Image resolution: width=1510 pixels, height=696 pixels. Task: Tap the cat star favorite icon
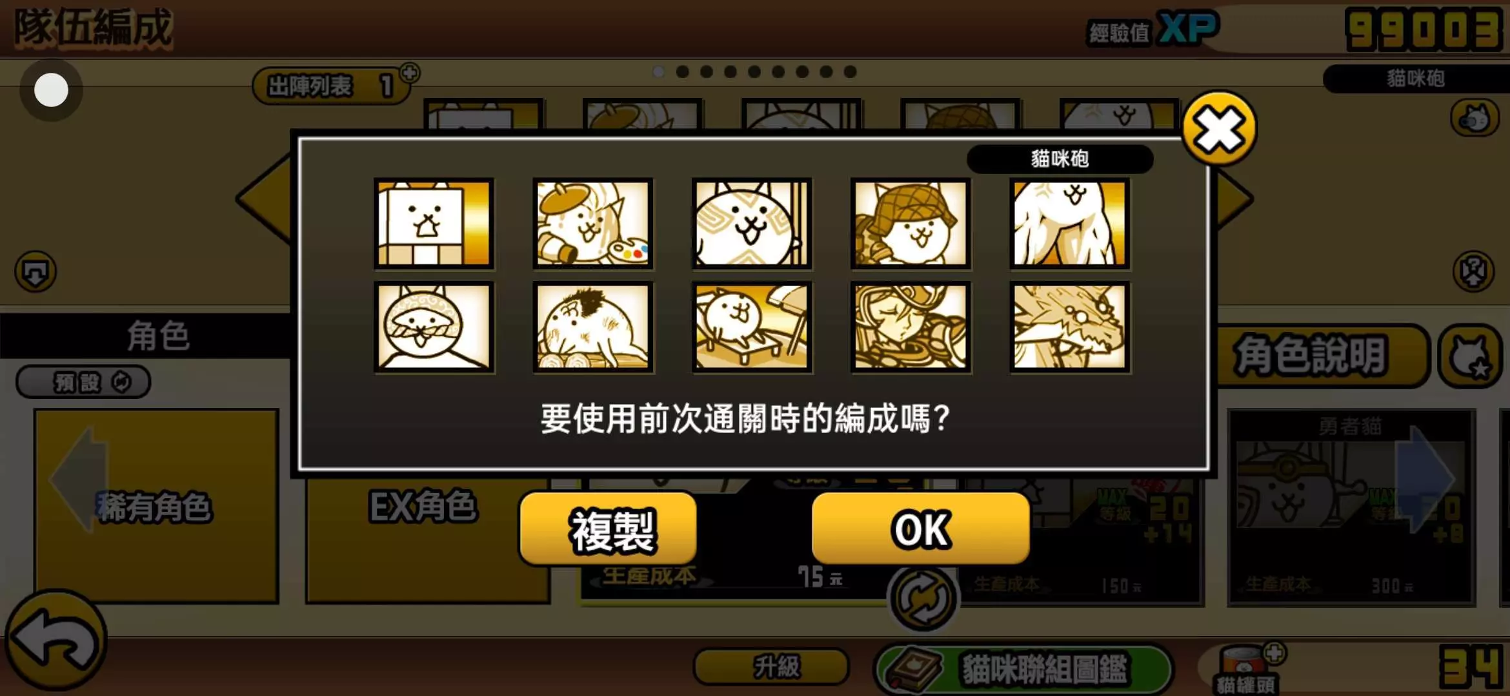pyautogui.click(x=1471, y=356)
